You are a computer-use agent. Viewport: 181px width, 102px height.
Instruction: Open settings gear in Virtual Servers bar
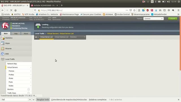[37, 37]
